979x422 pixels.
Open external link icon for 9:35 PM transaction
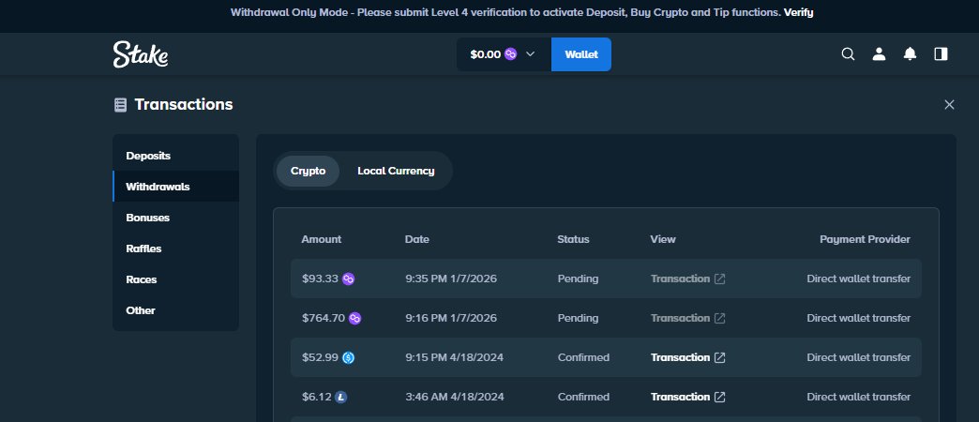coord(720,279)
